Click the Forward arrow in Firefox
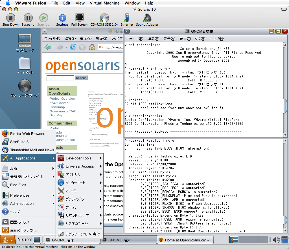 [60, 47]
